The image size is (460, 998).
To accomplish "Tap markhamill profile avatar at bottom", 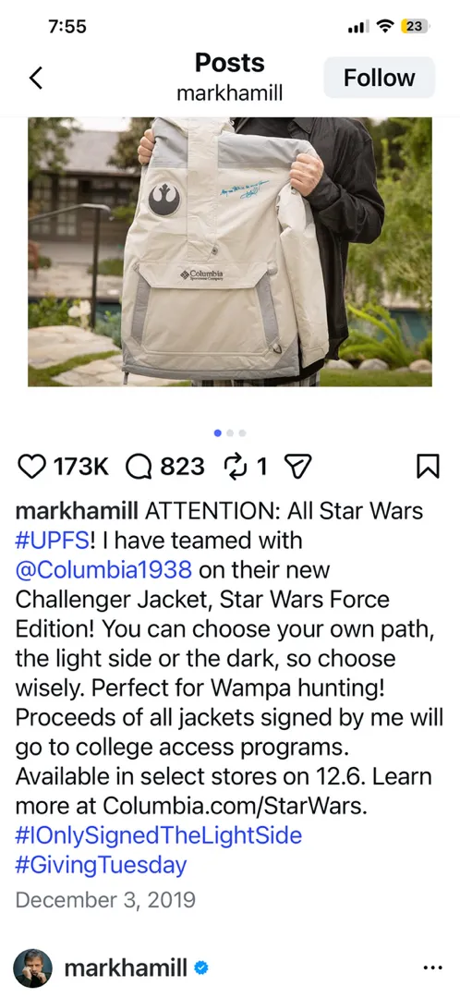I will point(33,968).
